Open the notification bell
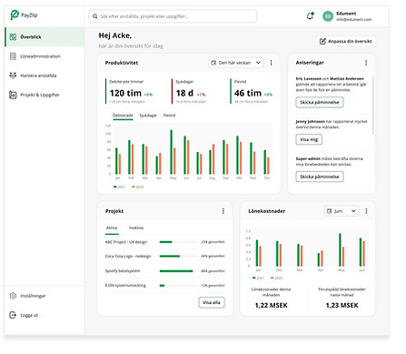Image resolution: width=406 pixels, height=354 pixels. click(310, 15)
